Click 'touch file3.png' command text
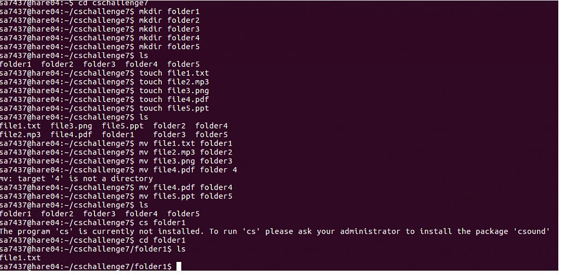561x275 pixels. pos(174,90)
